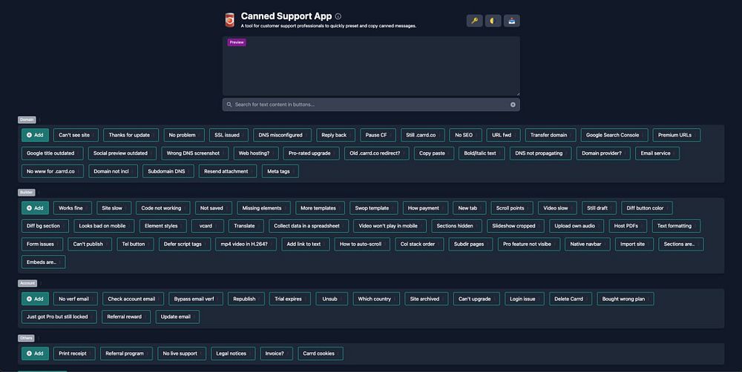This screenshot has width=742, height=372.
Task: Select the "Trial expires" message
Action: coord(289,299)
